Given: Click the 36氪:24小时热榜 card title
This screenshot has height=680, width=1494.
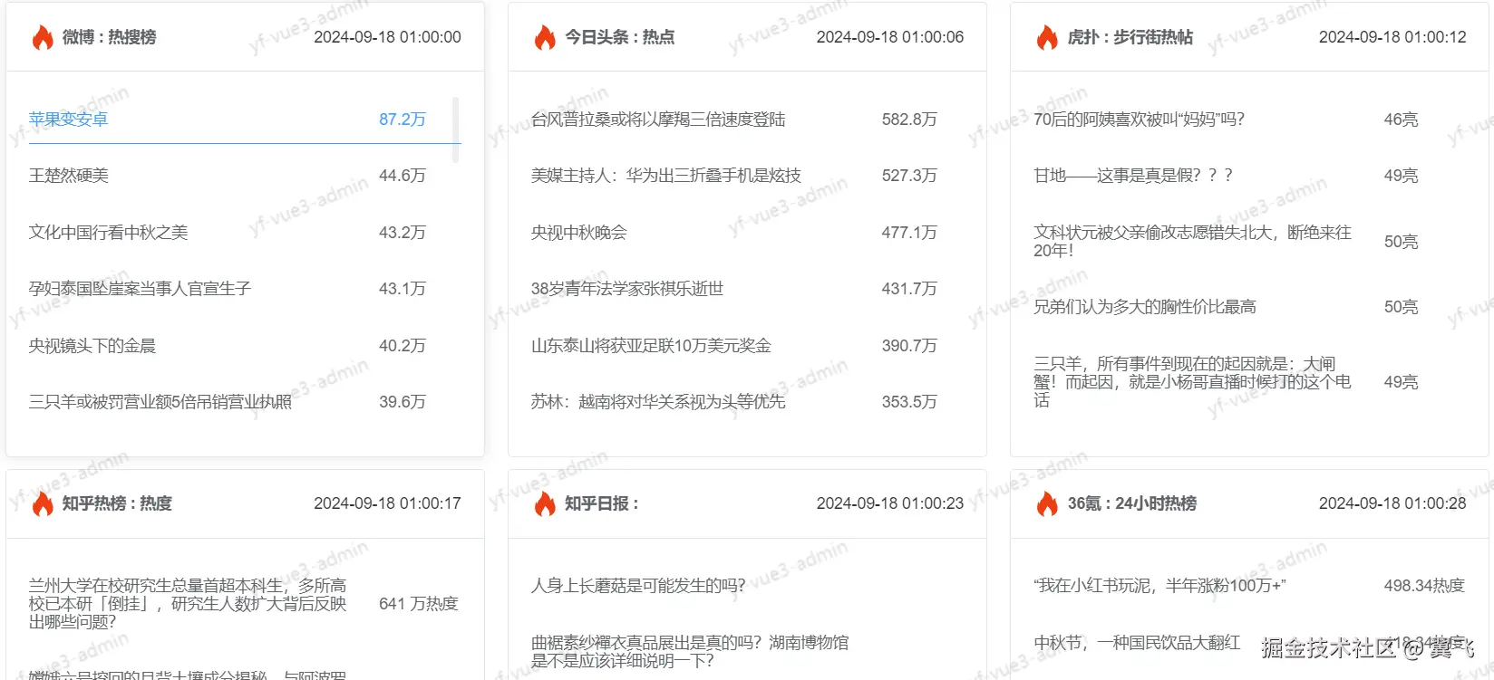Looking at the screenshot, I should [1131, 503].
